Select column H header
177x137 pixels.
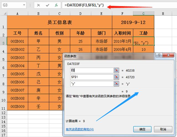coord(163,14)
